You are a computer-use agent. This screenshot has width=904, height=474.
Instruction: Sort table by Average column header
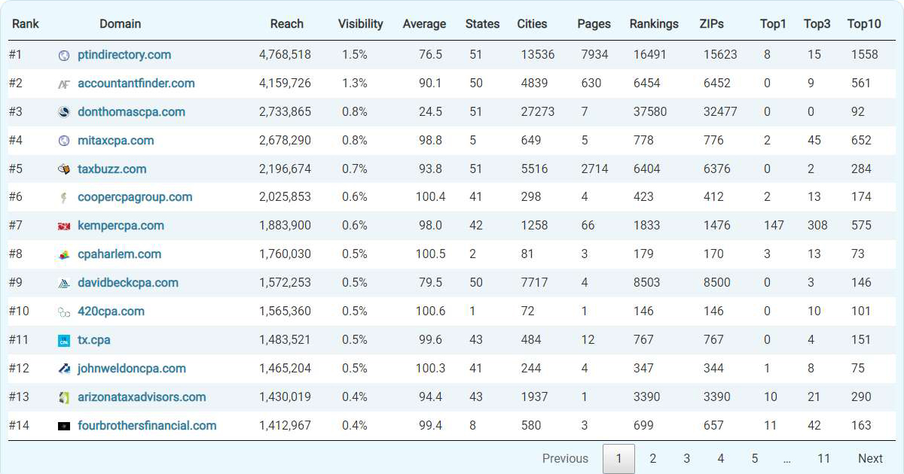point(424,24)
